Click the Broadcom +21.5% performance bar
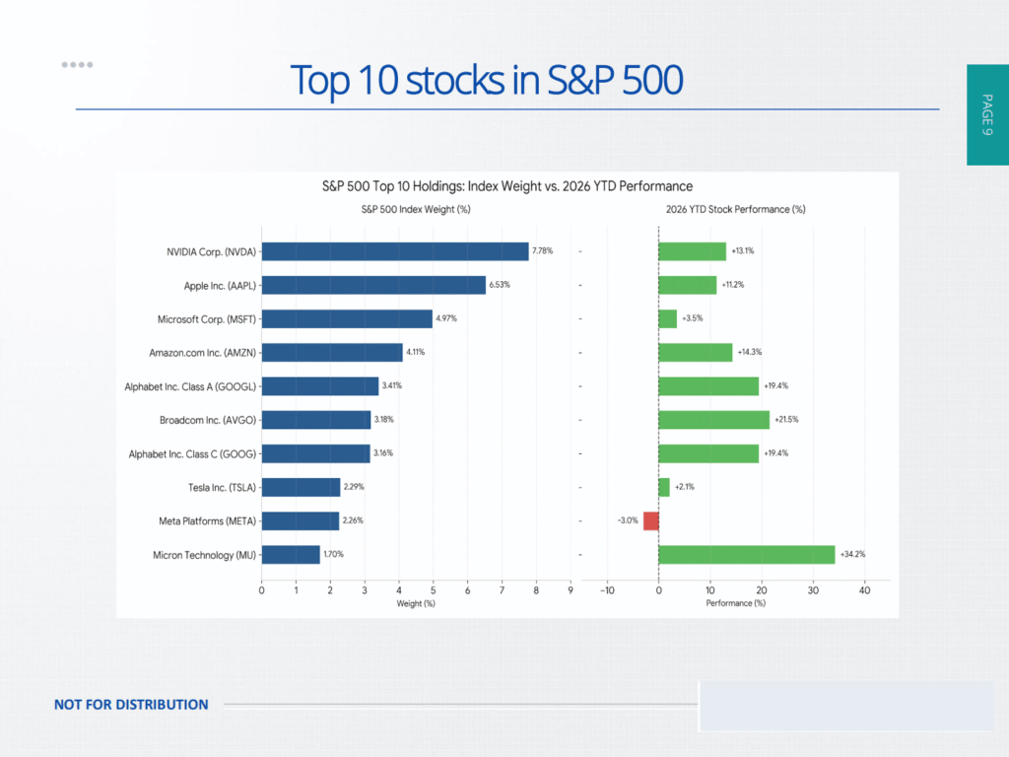This screenshot has width=1009, height=757. tap(713, 420)
